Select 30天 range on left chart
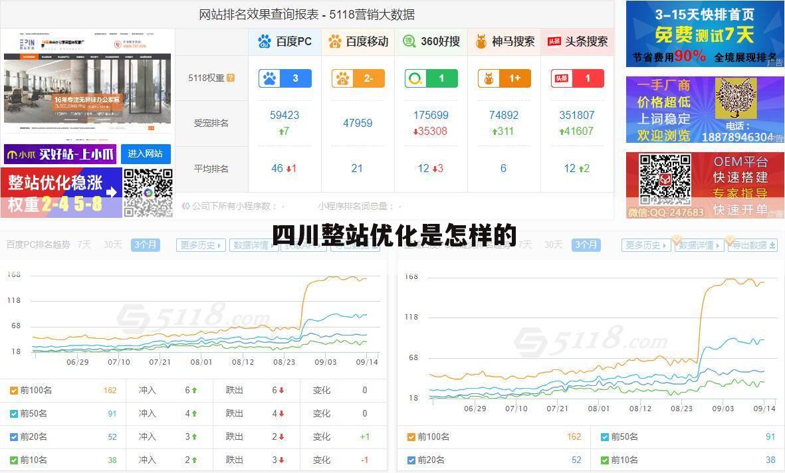Image resolution: width=785 pixels, height=473 pixels. point(112,244)
